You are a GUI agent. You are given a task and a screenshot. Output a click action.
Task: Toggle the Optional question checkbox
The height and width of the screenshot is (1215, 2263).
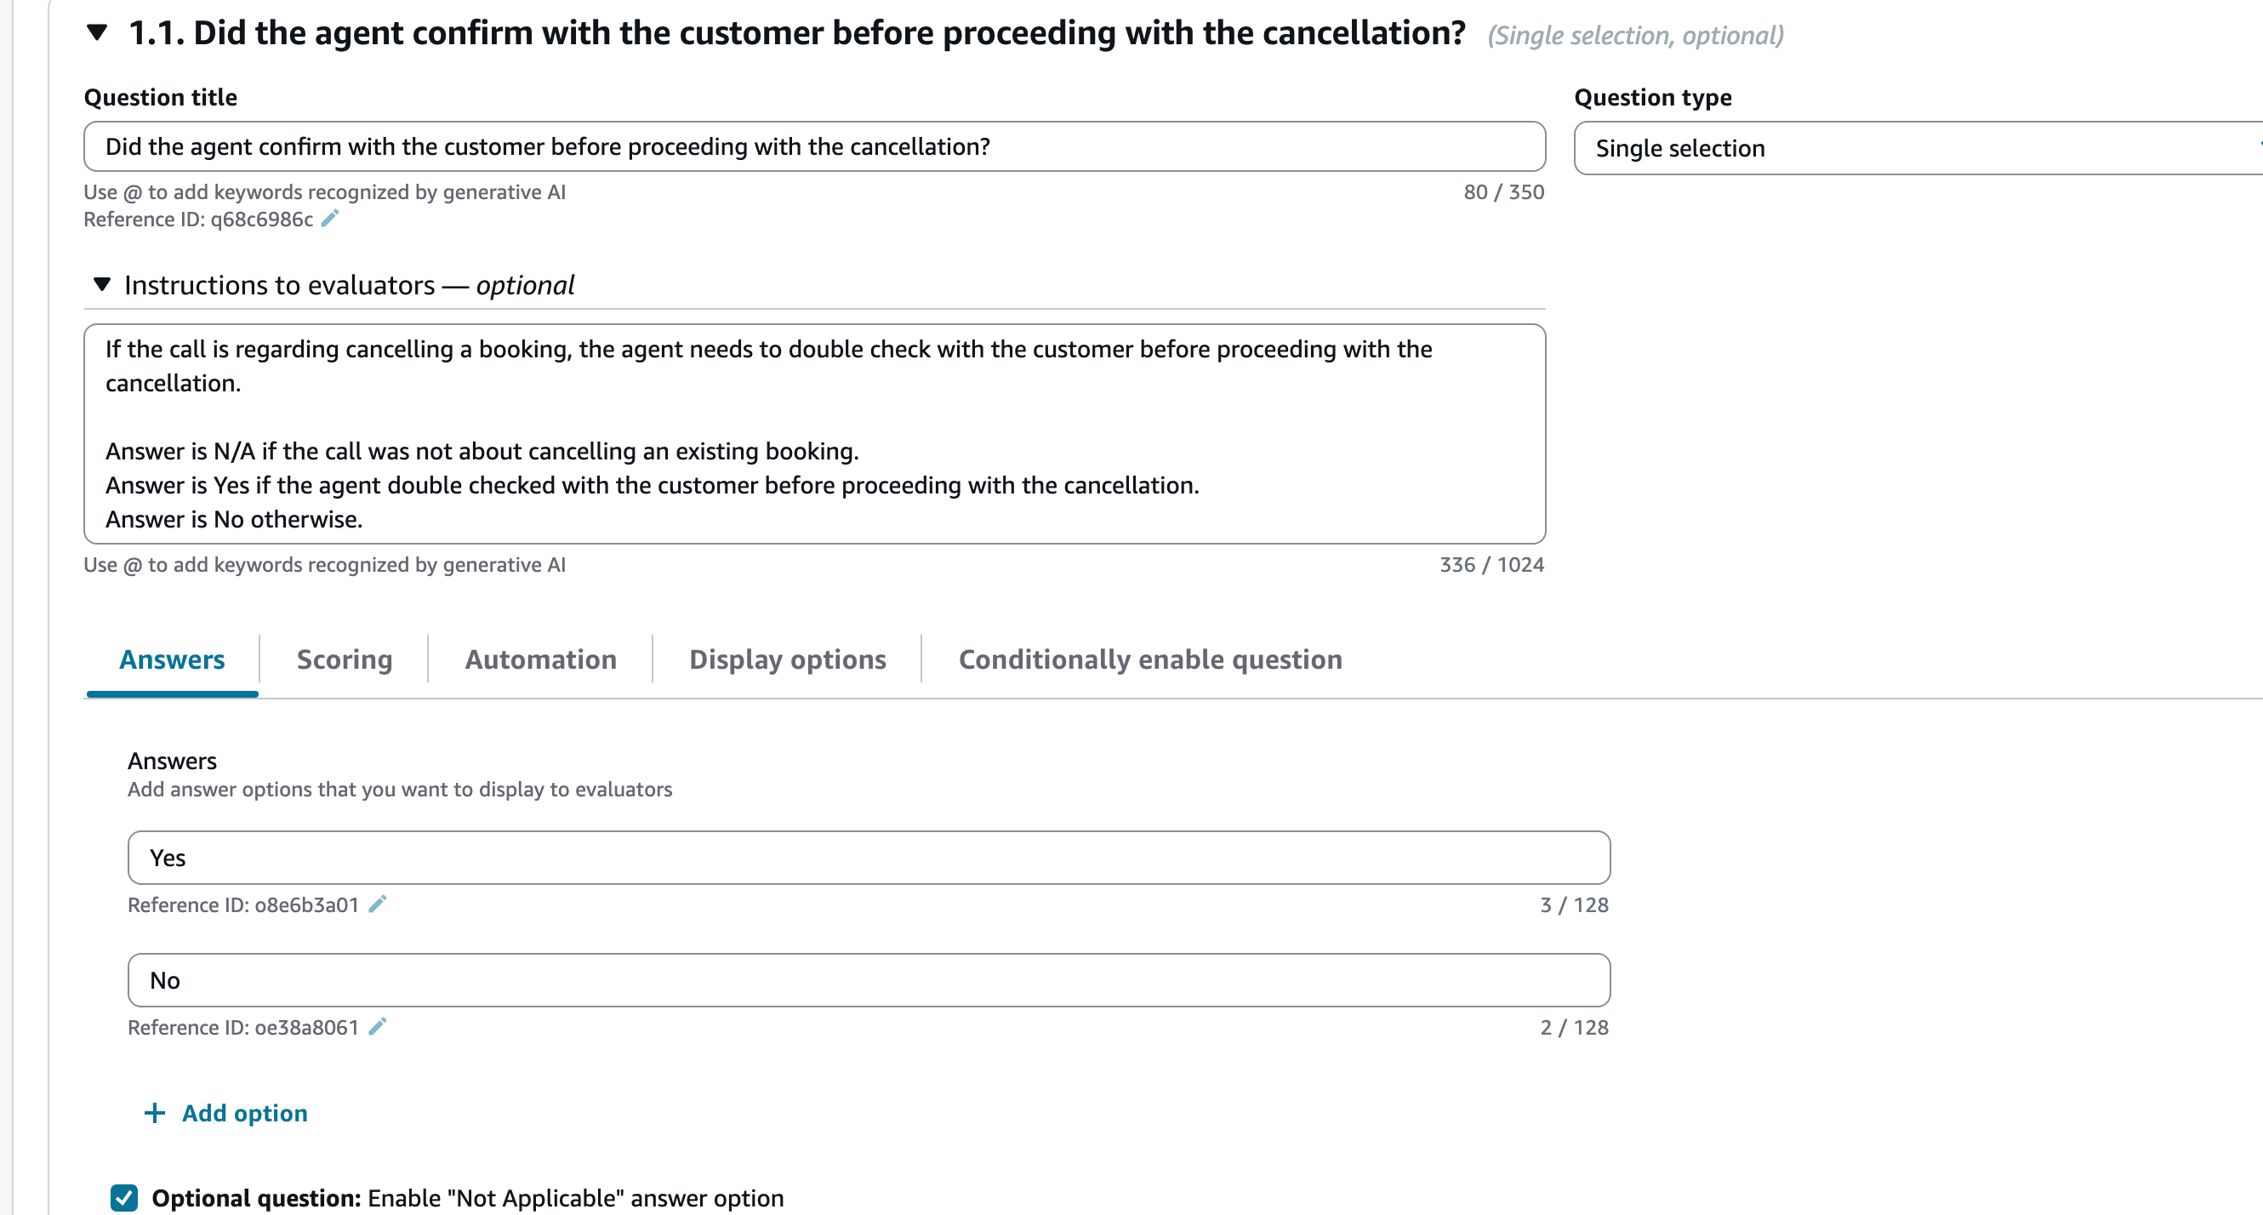tap(124, 1197)
